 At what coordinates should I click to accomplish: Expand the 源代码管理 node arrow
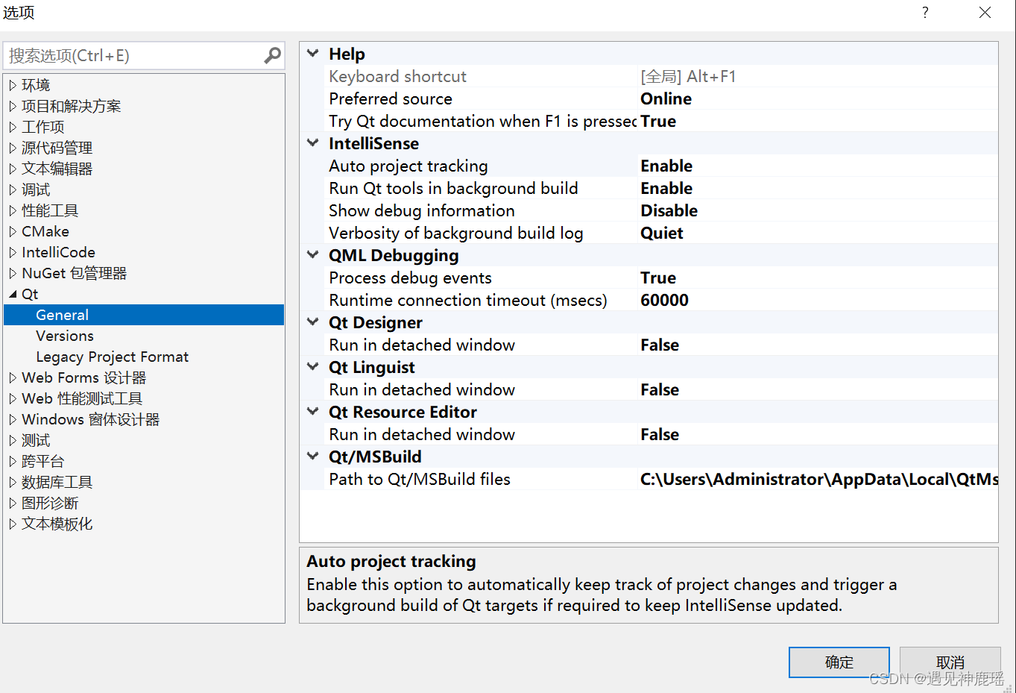pyautogui.click(x=13, y=148)
